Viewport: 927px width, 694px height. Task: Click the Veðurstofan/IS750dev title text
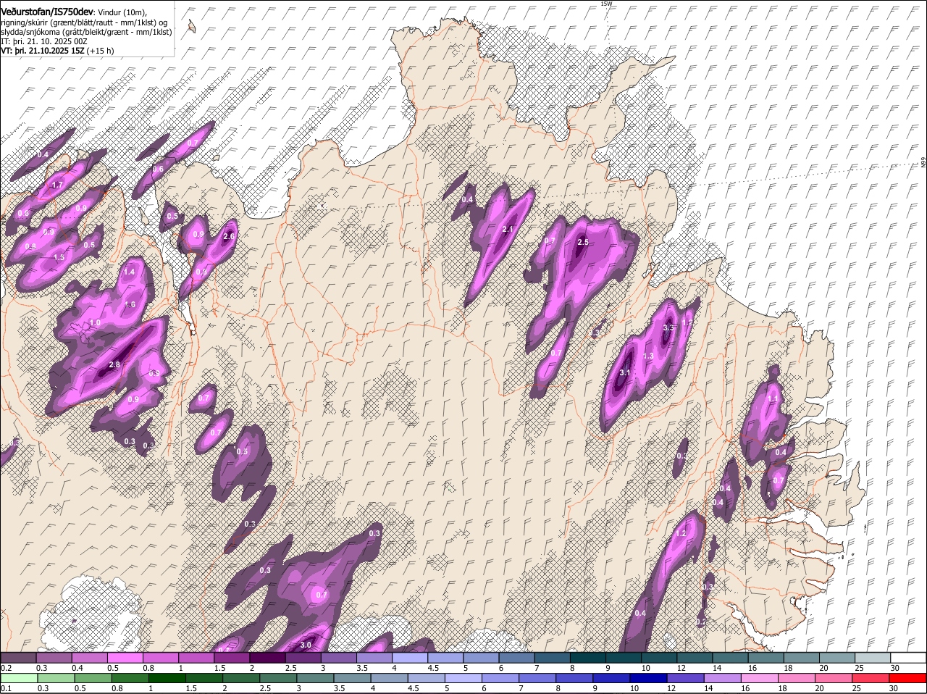(x=46, y=11)
